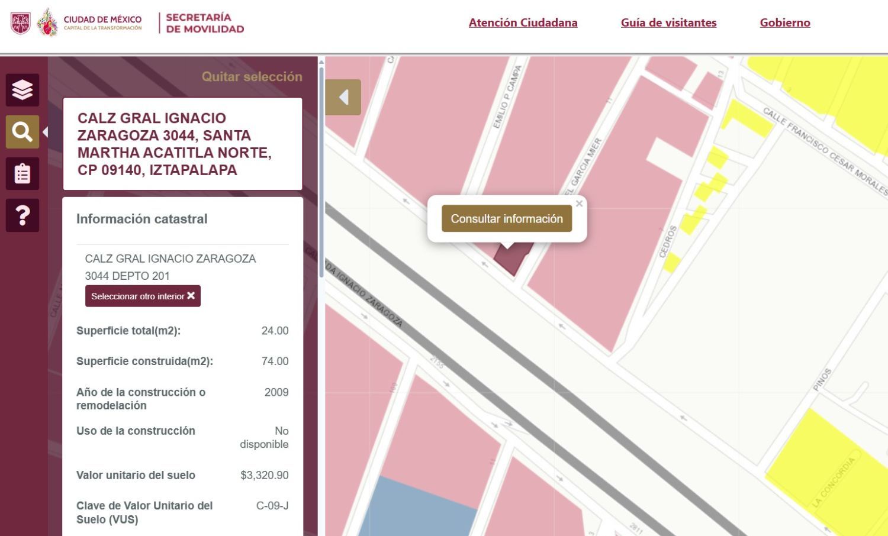The width and height of the screenshot is (888, 536).
Task: Click the side panel vertical scrollbar
Action: 321,172
